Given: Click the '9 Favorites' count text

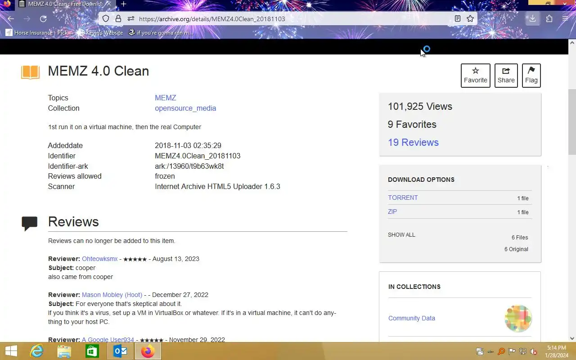Looking at the screenshot, I should click(x=412, y=124).
